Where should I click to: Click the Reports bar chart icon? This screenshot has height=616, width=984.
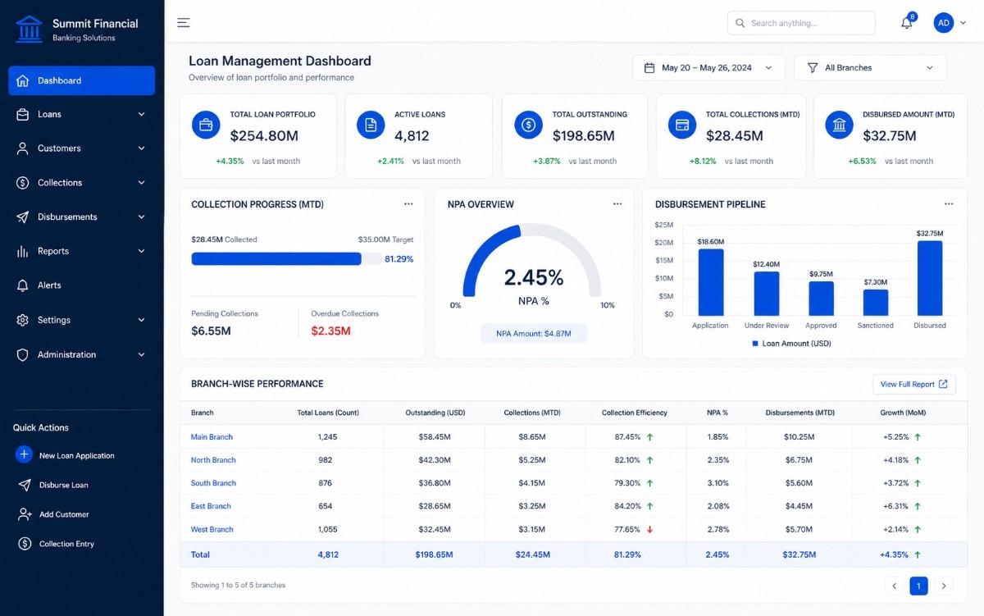[22, 251]
